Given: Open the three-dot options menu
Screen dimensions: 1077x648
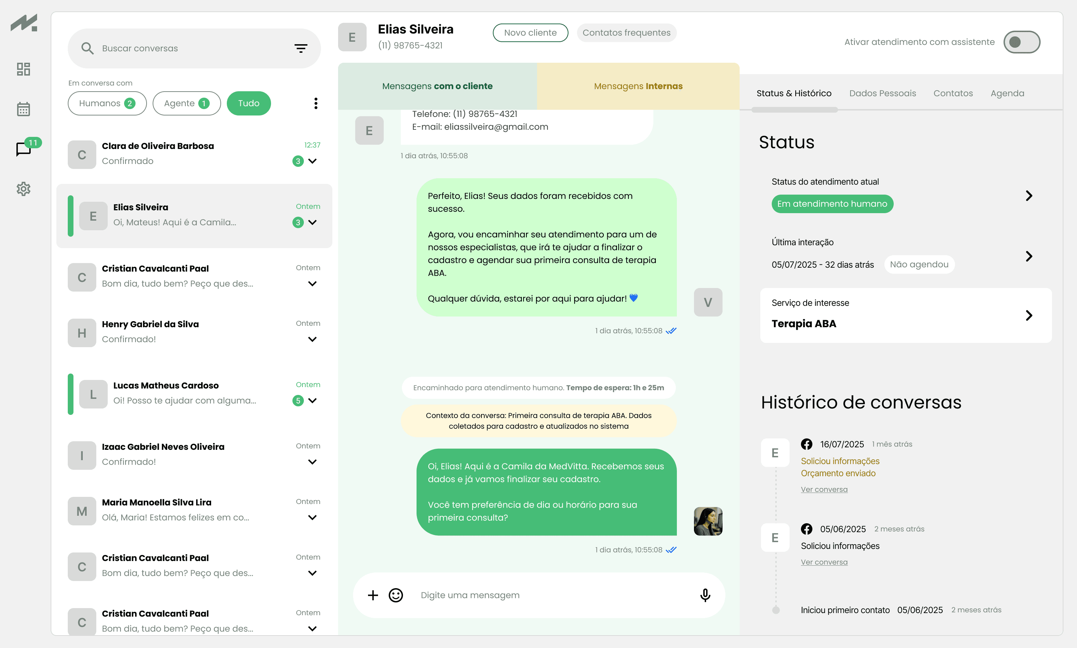Looking at the screenshot, I should coord(316,103).
